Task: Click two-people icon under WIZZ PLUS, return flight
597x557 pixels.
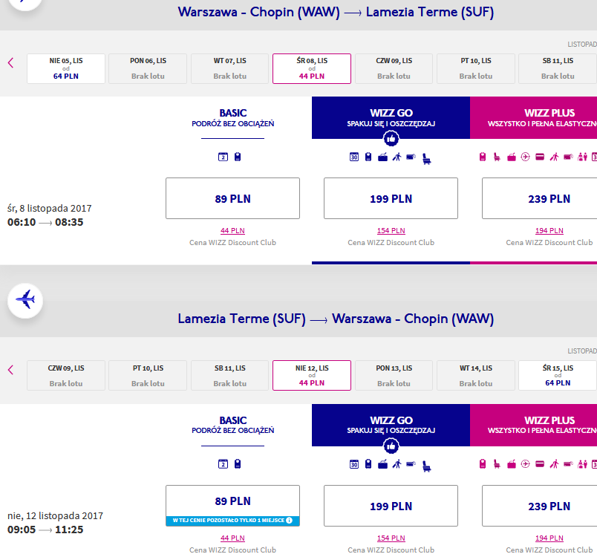Action: pos(583,463)
